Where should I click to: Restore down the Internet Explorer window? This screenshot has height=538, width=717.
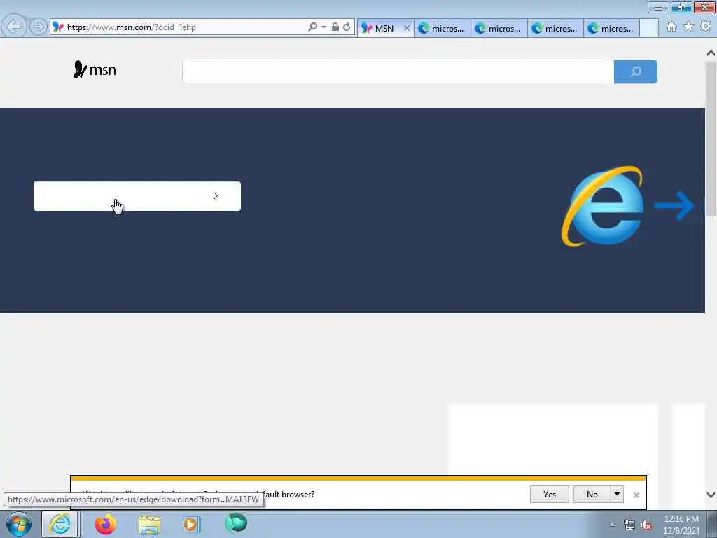[681, 7]
